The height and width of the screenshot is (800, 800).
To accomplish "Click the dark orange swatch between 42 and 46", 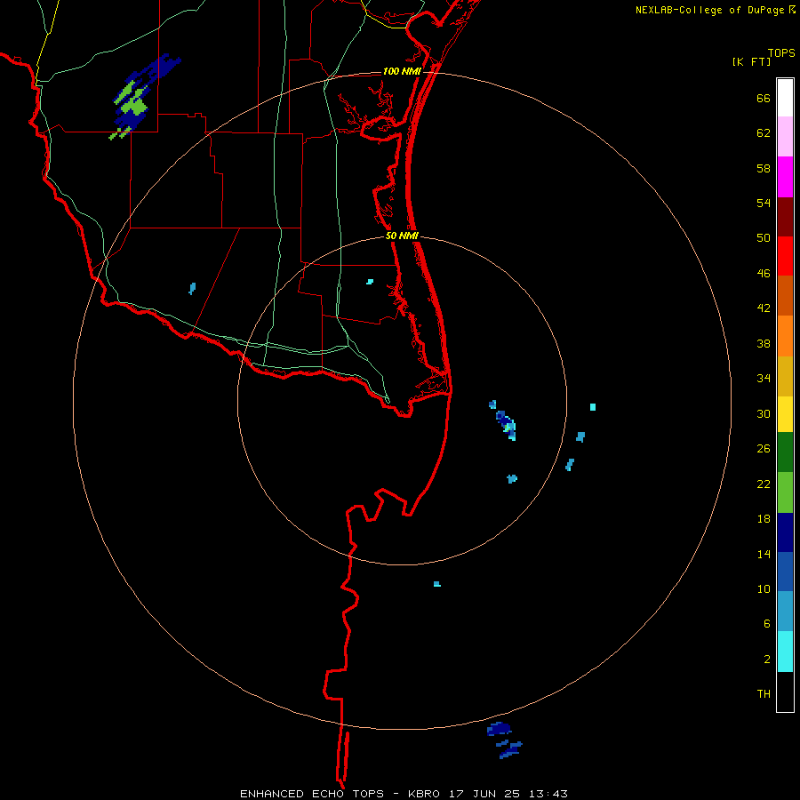I will tap(785, 295).
